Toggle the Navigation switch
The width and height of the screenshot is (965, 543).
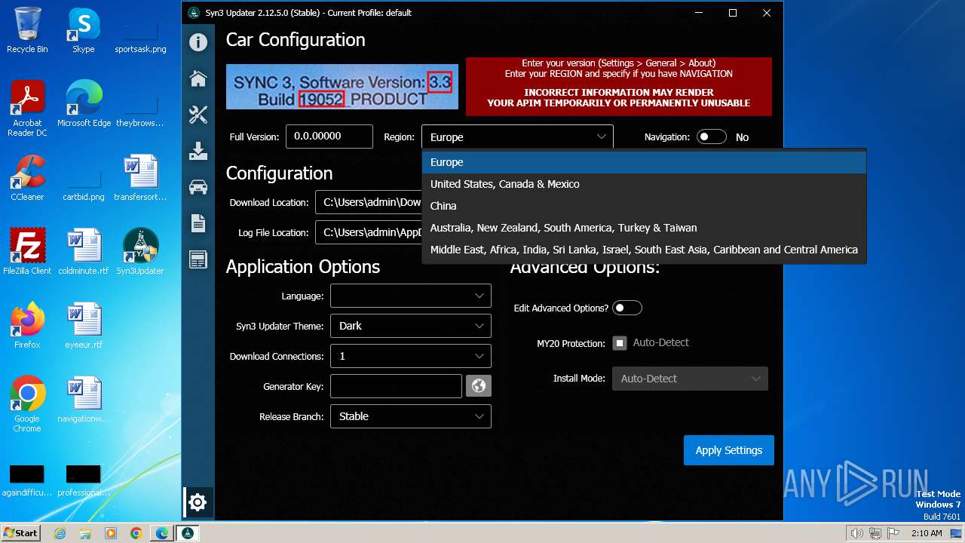pyautogui.click(x=712, y=137)
